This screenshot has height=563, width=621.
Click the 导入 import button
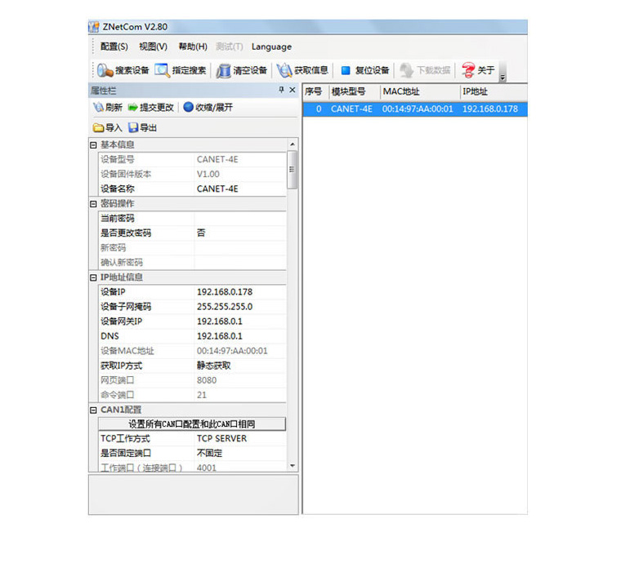107,127
